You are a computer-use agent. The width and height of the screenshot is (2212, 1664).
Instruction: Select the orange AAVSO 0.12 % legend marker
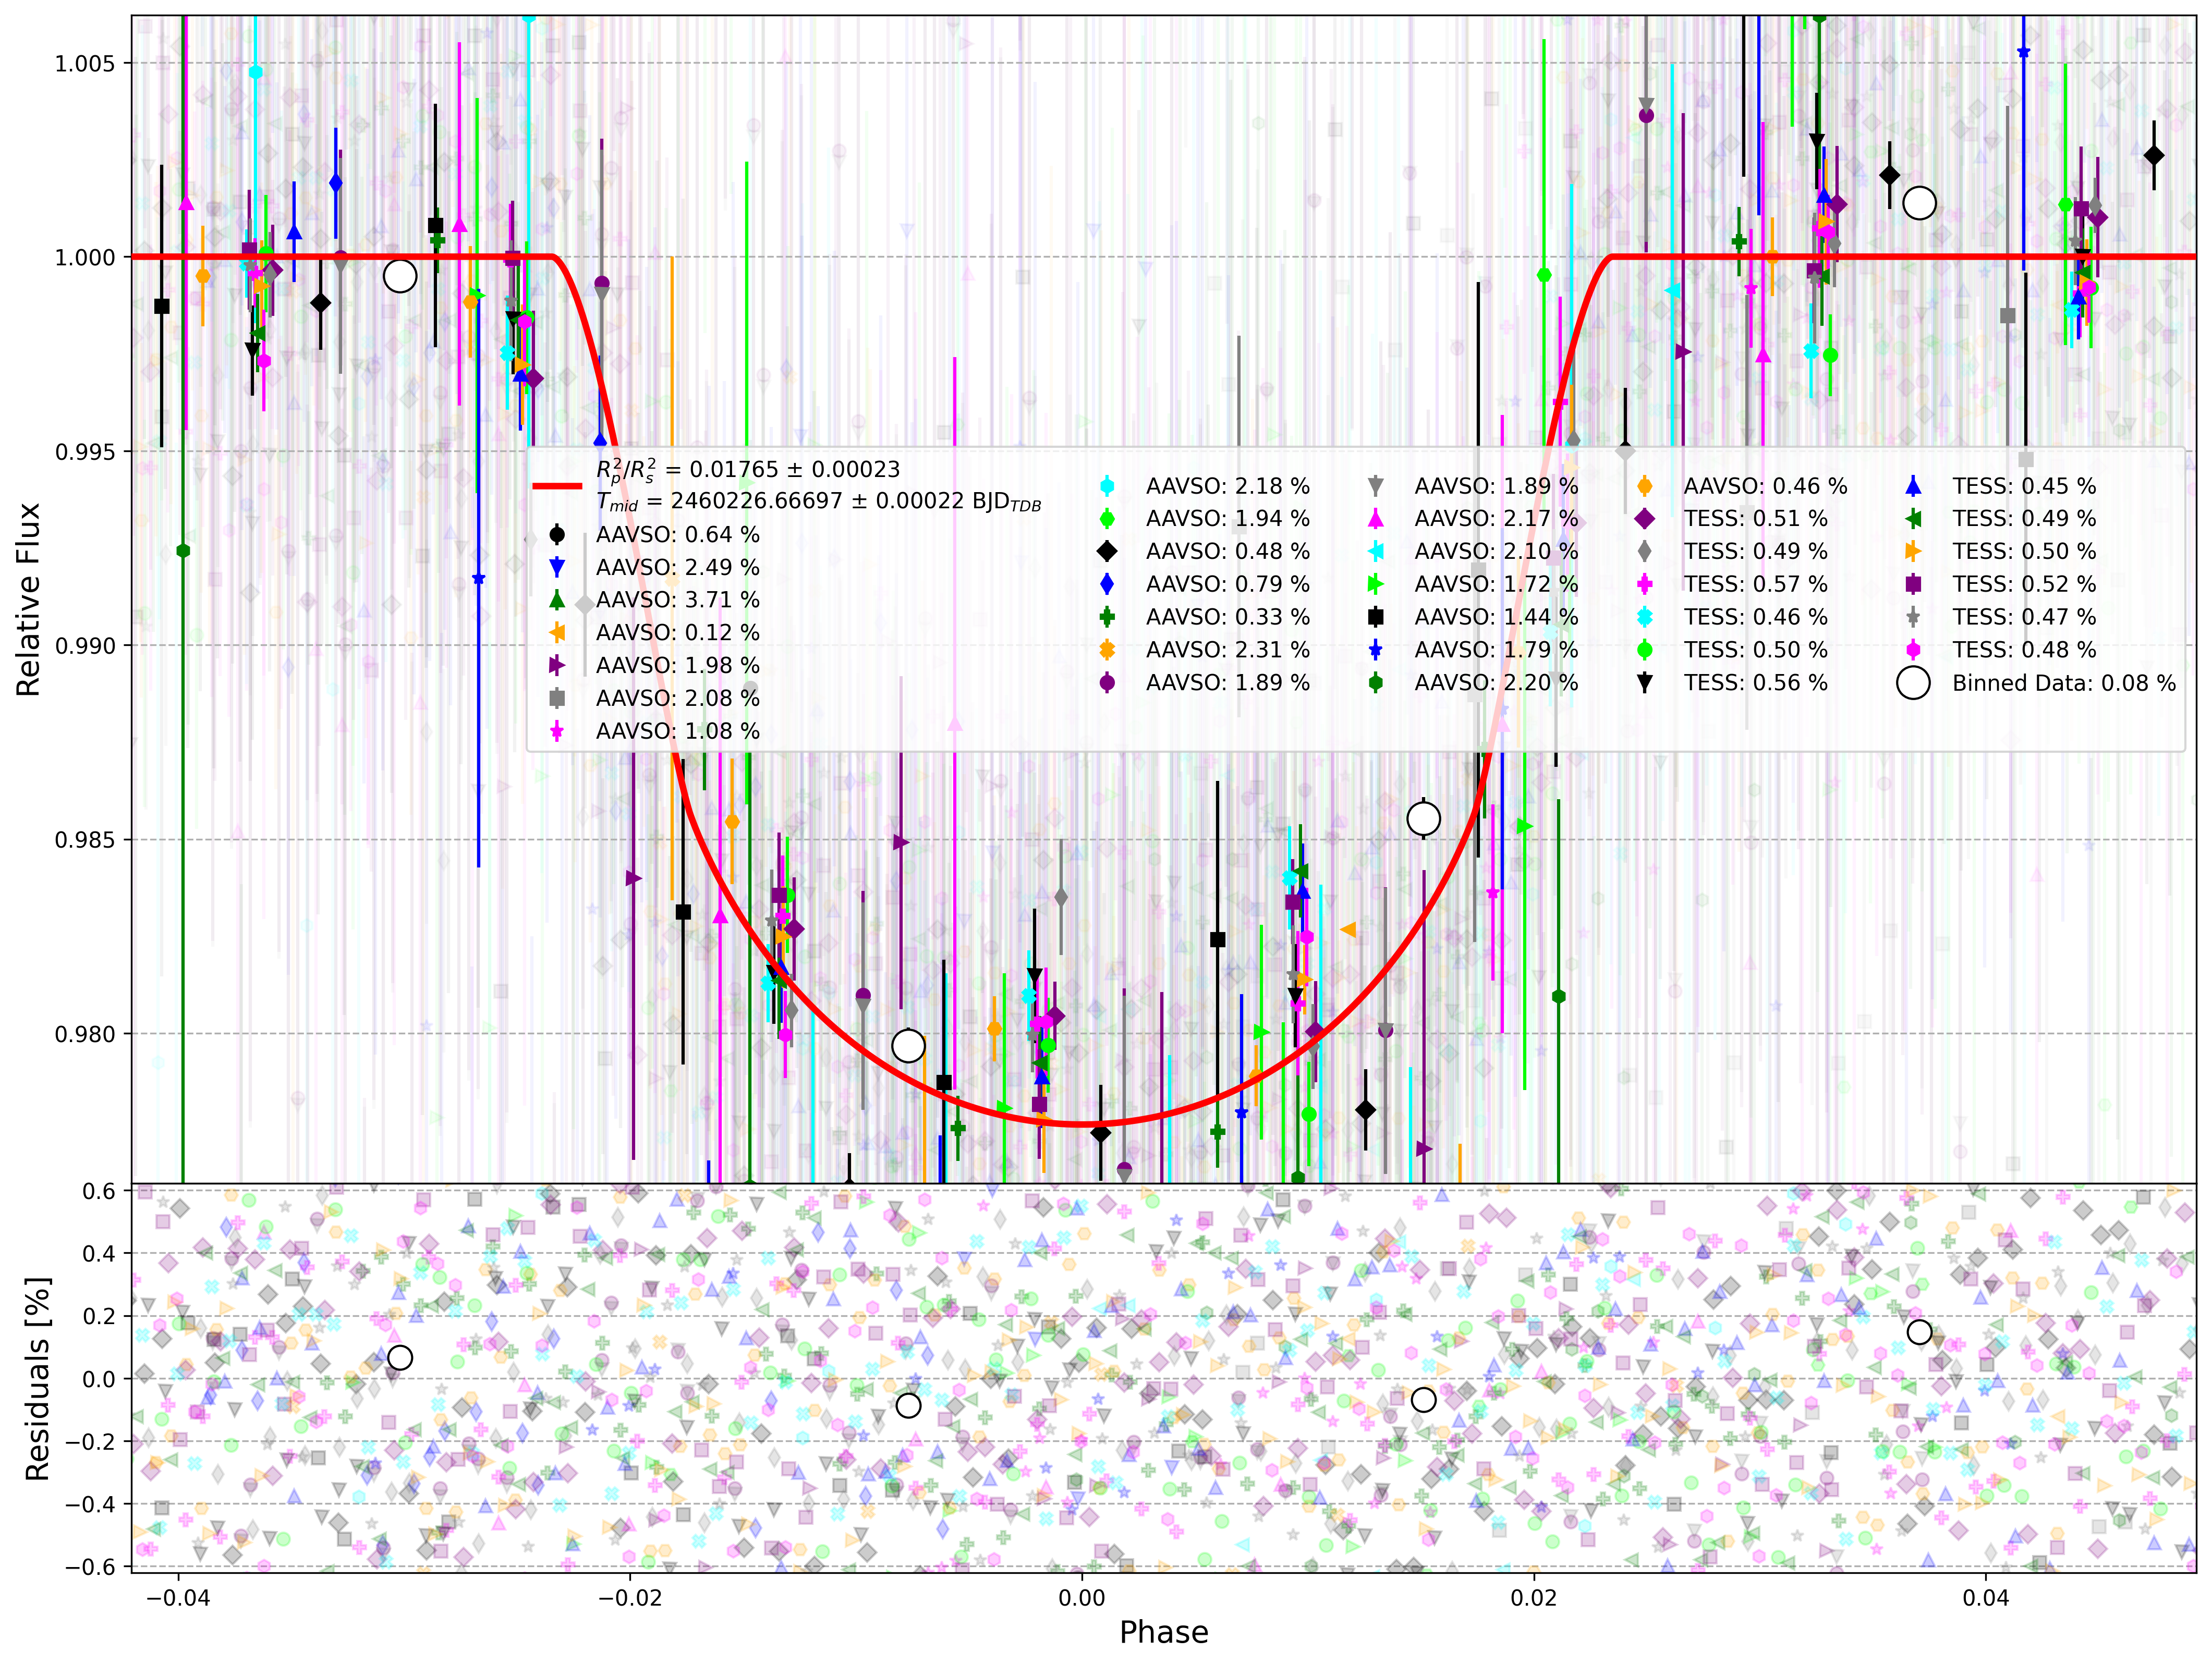(557, 632)
